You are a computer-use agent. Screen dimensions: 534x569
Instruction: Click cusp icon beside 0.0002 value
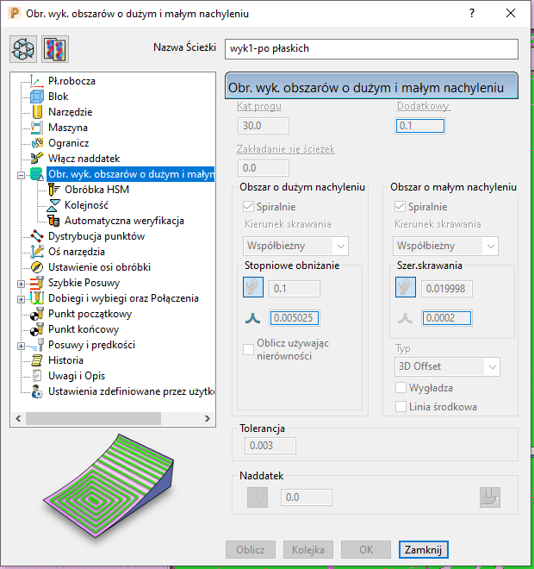[405, 318]
